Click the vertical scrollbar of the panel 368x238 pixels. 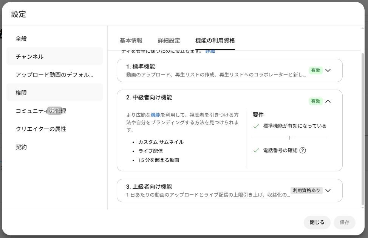click(363, 128)
